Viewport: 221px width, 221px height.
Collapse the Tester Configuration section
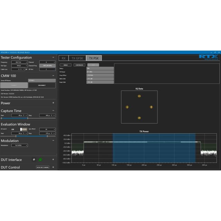click(x=53, y=57)
